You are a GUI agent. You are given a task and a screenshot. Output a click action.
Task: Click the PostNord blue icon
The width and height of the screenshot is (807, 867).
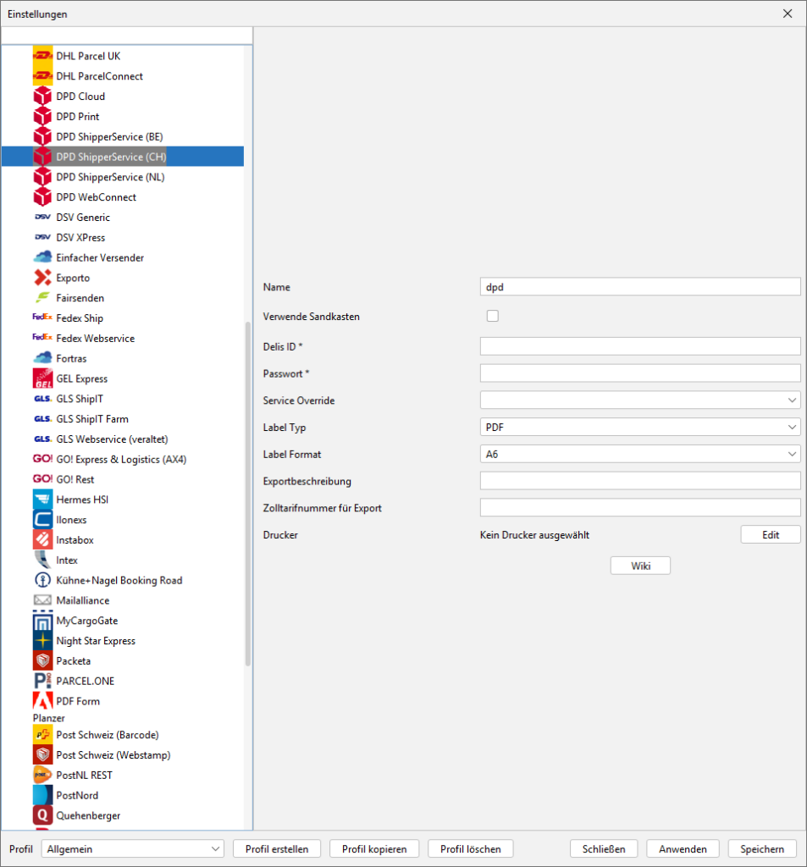point(42,795)
